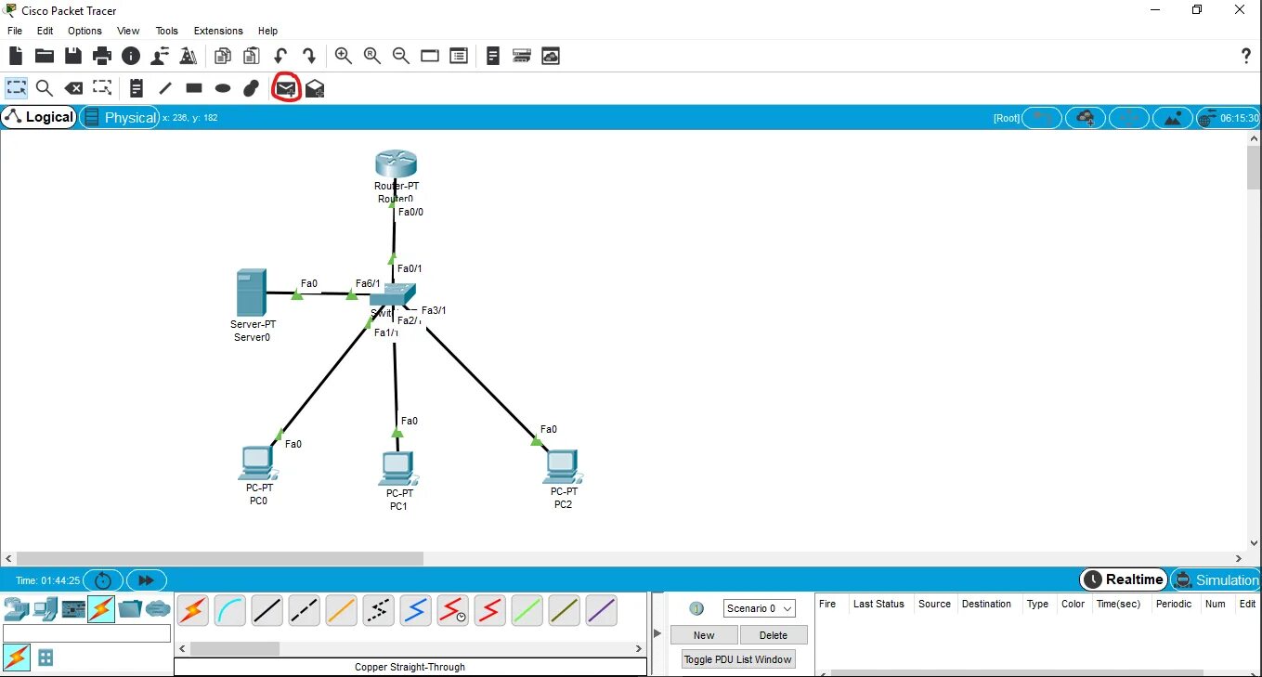Select Server0 on the canvas
The width and height of the screenshot is (1262, 677).
pos(252,293)
